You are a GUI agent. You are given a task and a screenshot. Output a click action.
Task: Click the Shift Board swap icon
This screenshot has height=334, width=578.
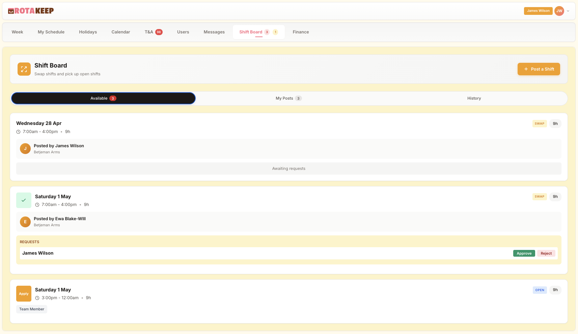(x=24, y=69)
